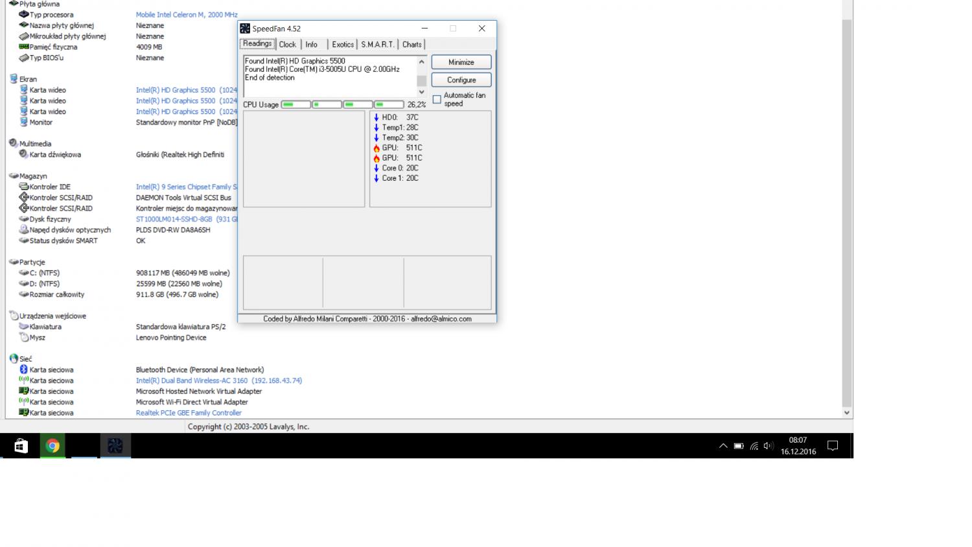The image size is (972, 547).
Task: Click the HD0 temperature down-arrow icon
Action: coord(376,117)
